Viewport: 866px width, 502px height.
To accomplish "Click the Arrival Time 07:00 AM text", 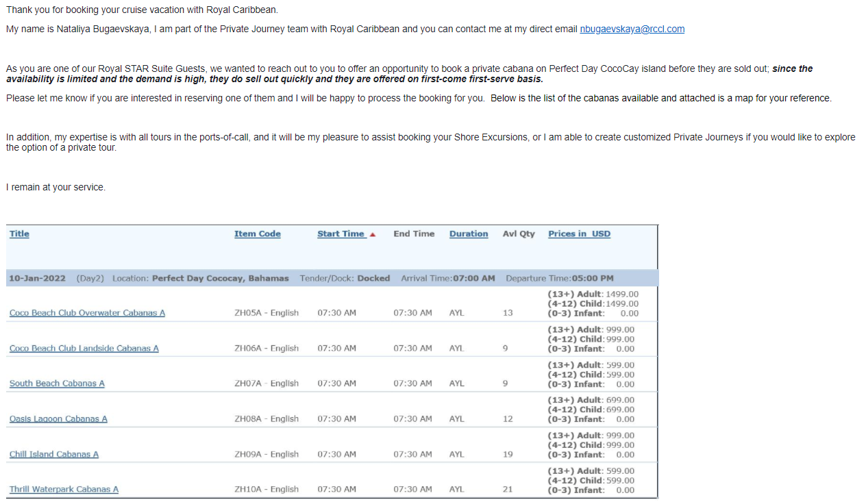I will coord(448,279).
